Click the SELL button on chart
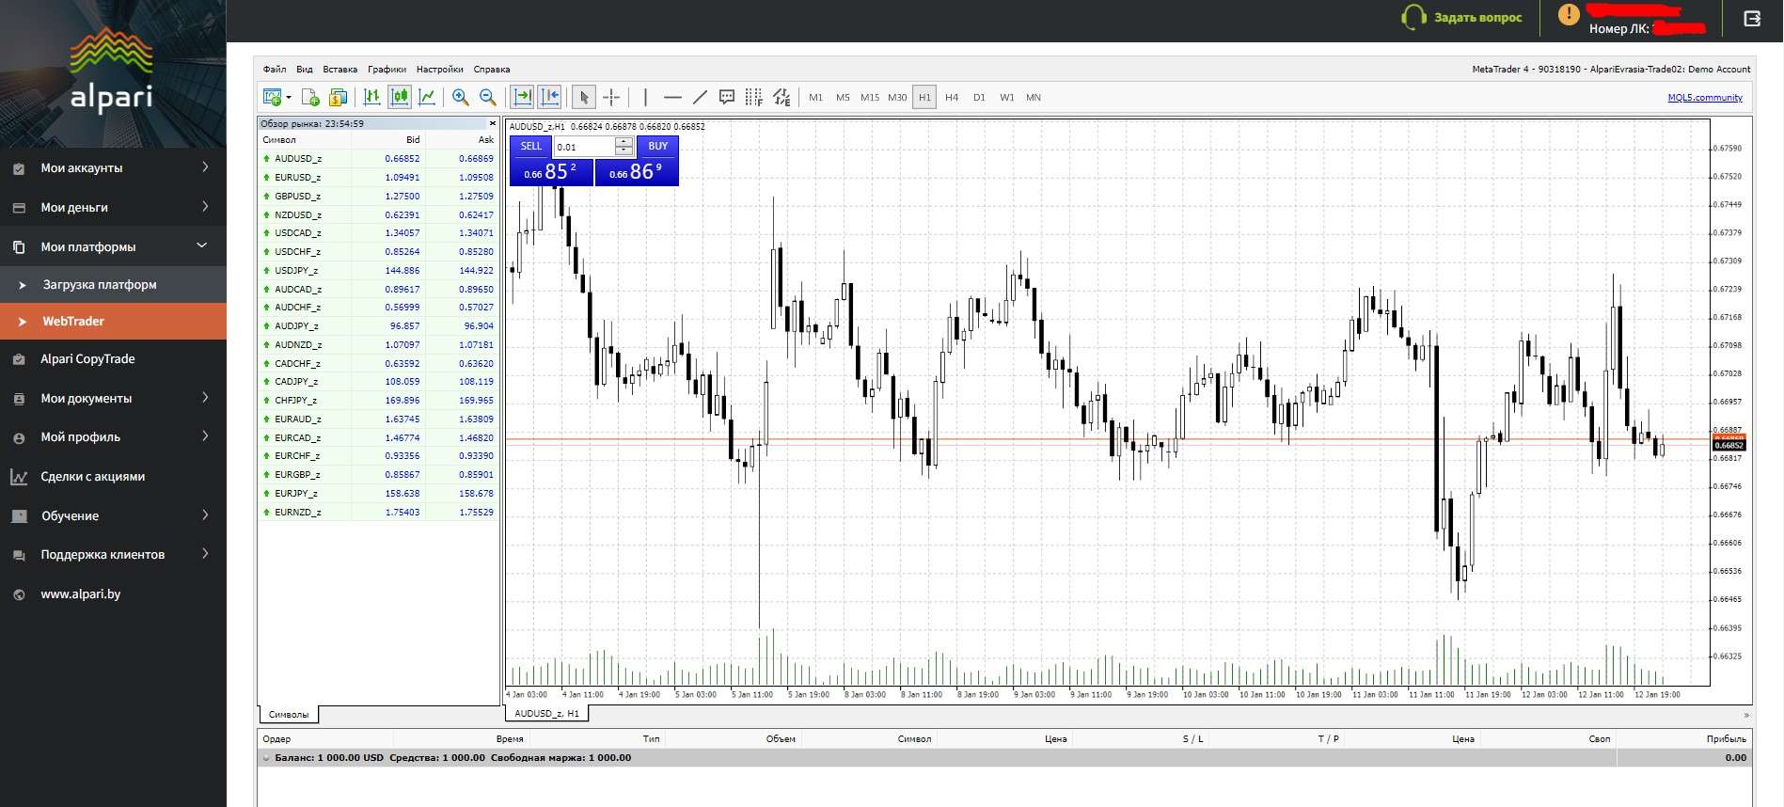Viewport: 1784px width, 807px height. click(x=531, y=147)
